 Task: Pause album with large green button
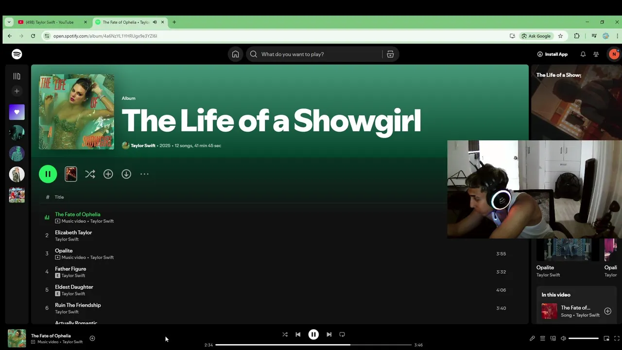48,174
